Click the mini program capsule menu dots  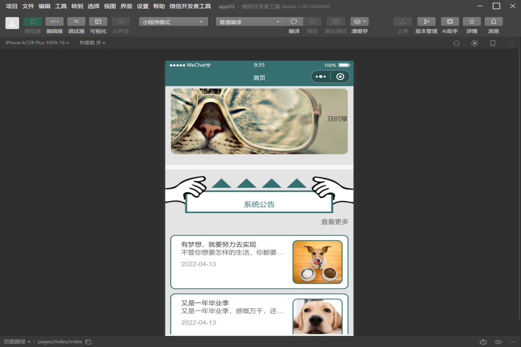(321, 77)
